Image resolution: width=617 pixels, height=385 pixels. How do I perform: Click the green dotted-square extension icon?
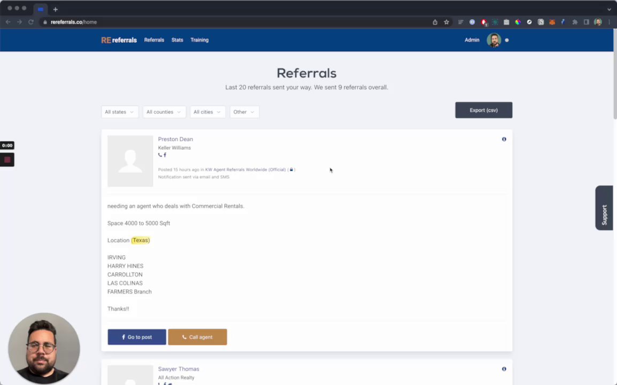tap(495, 22)
